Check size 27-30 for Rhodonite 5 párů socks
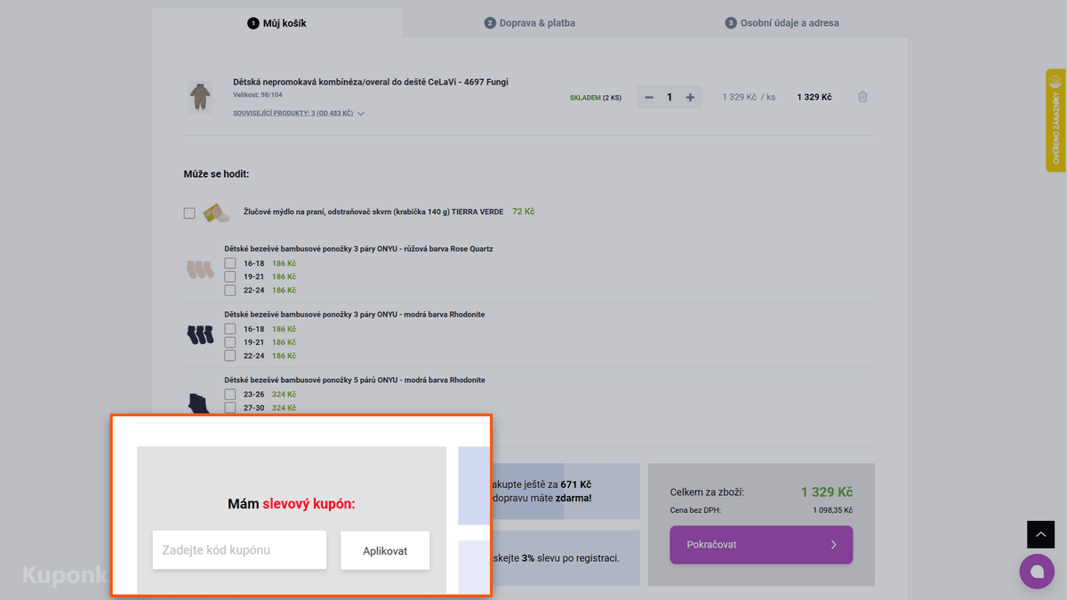Screen dimensions: 1067x600 (x=230, y=407)
